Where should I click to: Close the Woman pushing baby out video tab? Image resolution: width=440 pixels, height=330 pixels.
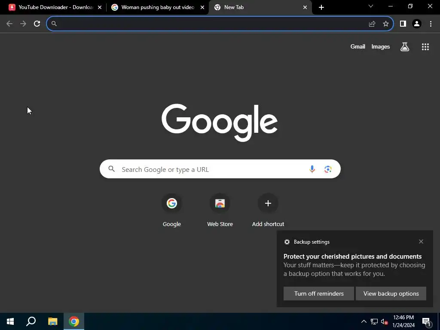point(202,8)
